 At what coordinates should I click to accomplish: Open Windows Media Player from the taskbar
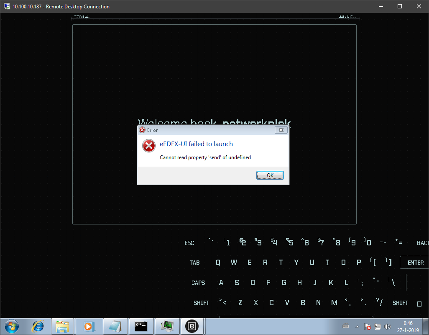point(89,326)
